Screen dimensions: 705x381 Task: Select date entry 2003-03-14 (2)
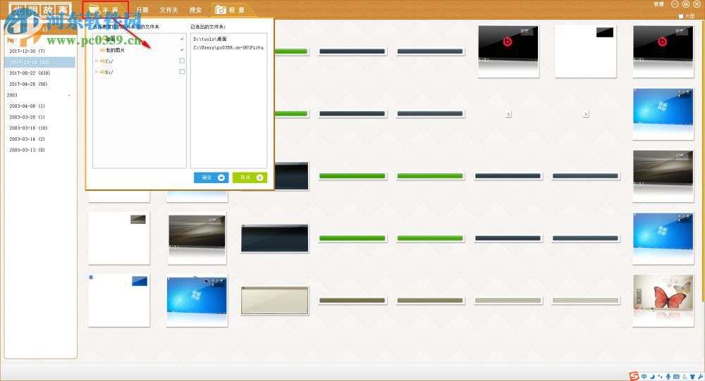pyautogui.click(x=27, y=139)
